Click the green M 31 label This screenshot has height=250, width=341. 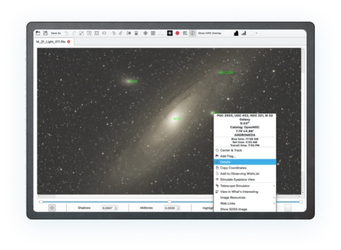coord(177,118)
